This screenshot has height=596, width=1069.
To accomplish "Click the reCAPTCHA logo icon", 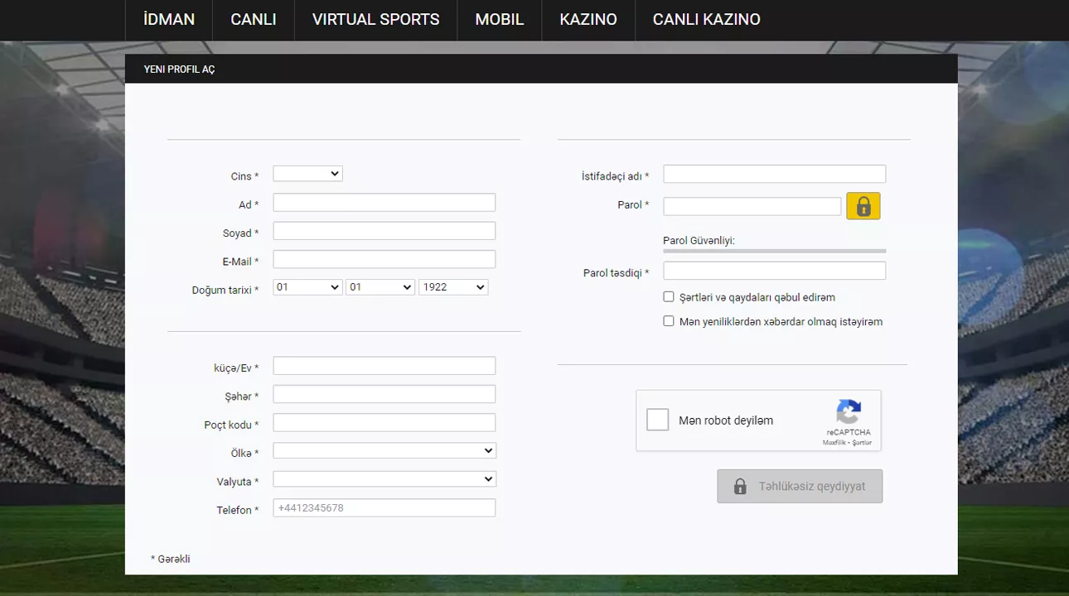I will click(x=849, y=412).
